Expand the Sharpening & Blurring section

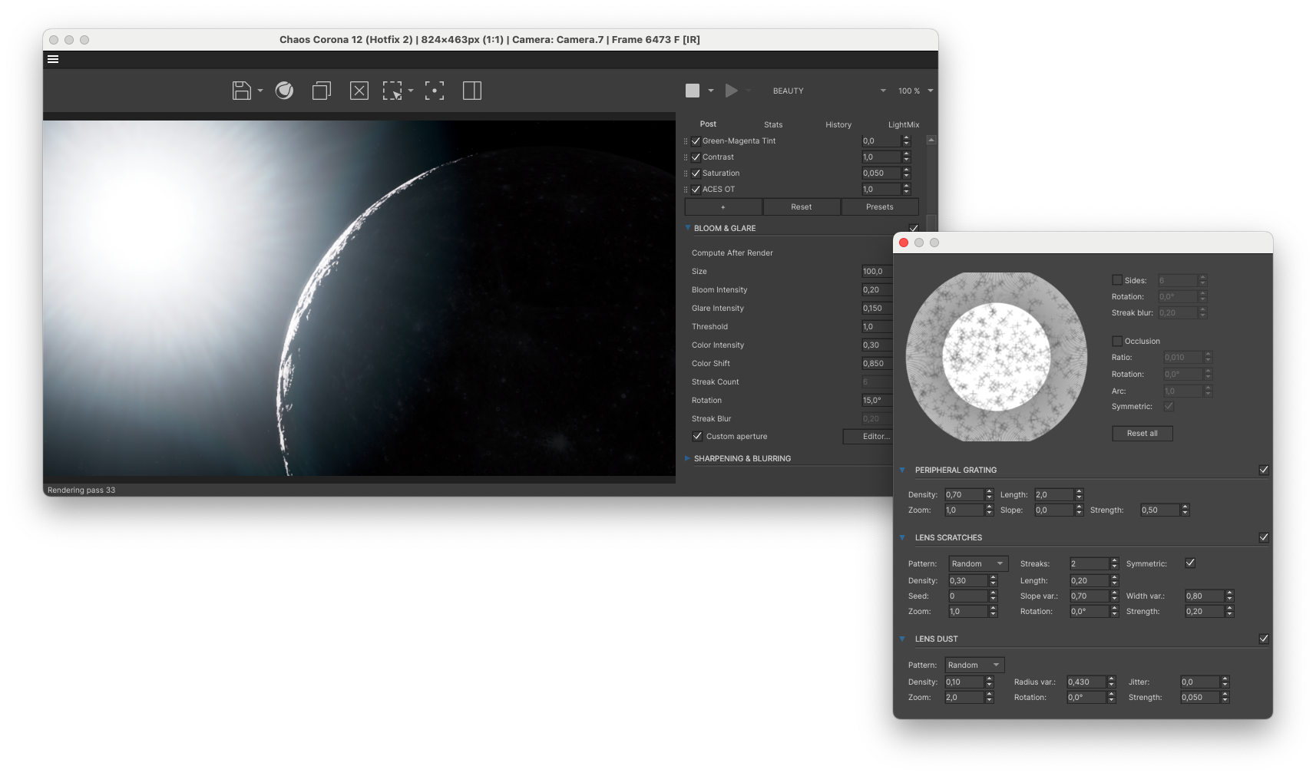point(688,458)
